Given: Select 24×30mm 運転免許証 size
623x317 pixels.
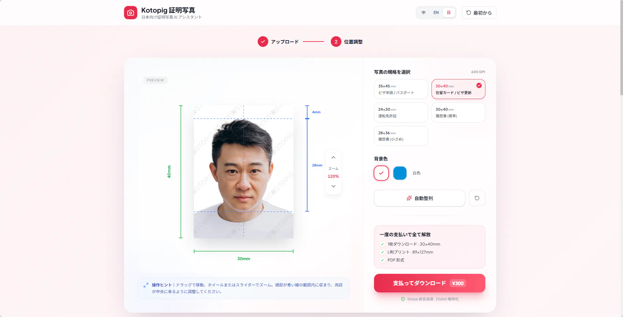Looking at the screenshot, I should [401, 112].
